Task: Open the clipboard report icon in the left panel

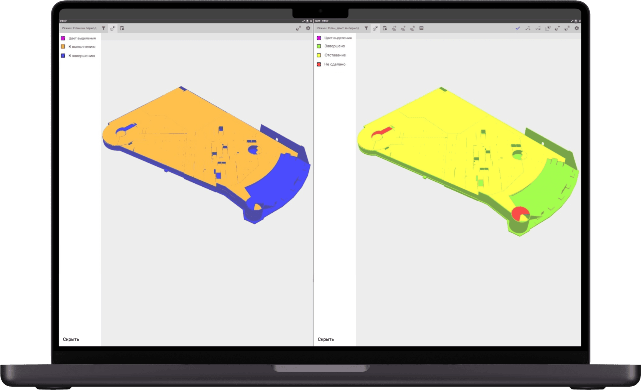Action: pos(122,28)
